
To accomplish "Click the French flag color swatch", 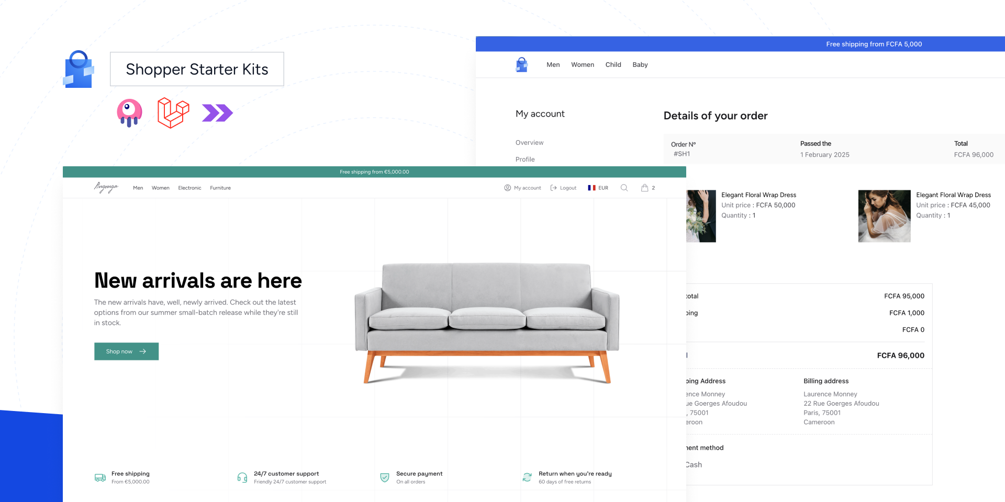I will (x=592, y=188).
